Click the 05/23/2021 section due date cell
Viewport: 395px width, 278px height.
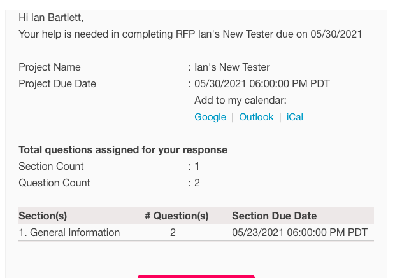299,232
